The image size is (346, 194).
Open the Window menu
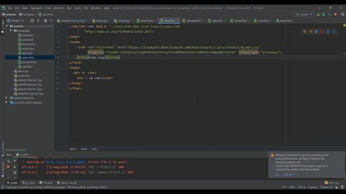pyautogui.click(x=96, y=8)
